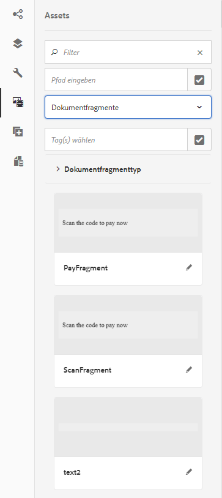Open the content tree share icon

(18, 14)
